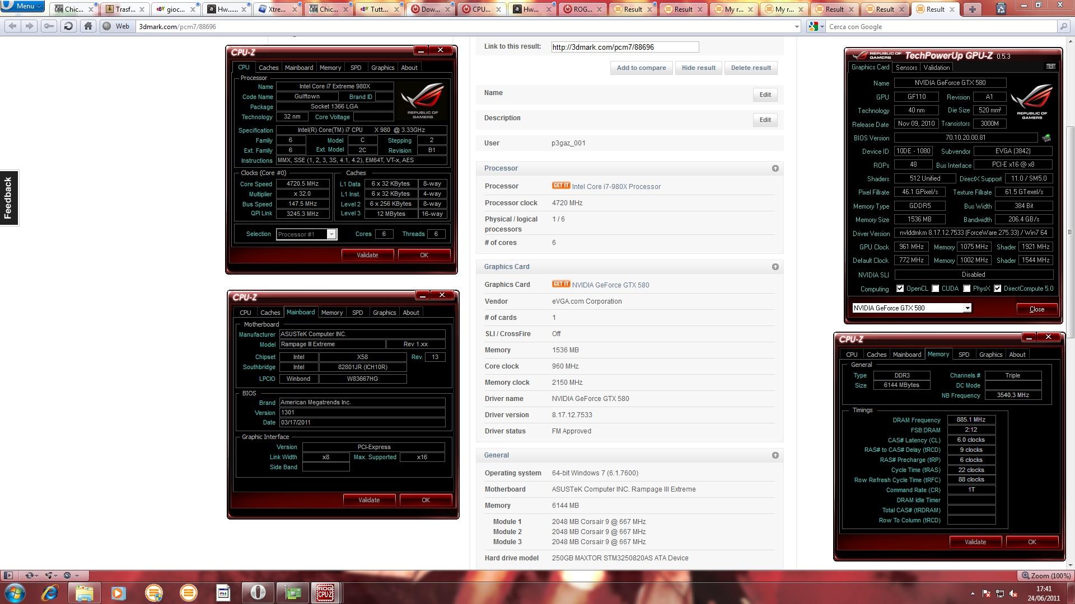Open Graphics tab in Mainboard CPU-Z window
The image size is (1075, 604).
point(384,313)
